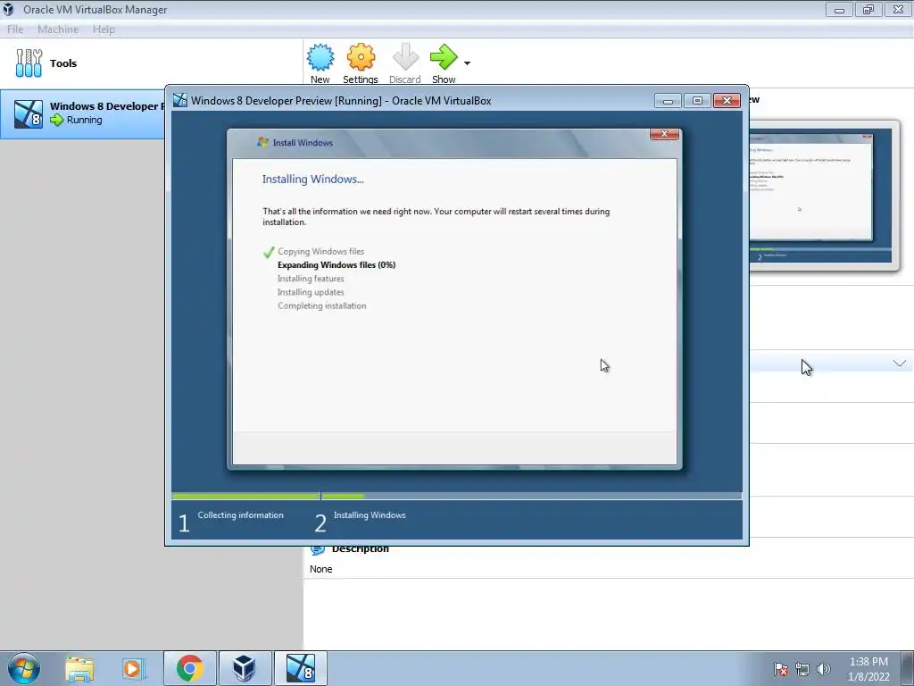
Task: Click the Install Windows title flag icon
Action: [262, 142]
